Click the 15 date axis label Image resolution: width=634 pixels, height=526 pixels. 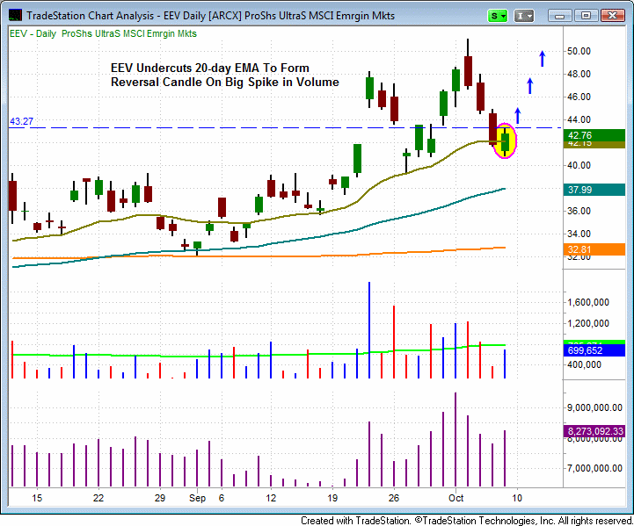tap(37, 498)
